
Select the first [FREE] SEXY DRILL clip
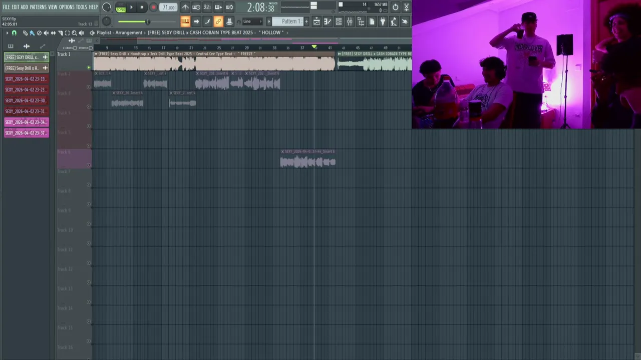pyautogui.click(x=27, y=57)
